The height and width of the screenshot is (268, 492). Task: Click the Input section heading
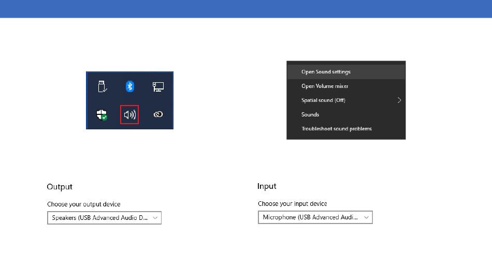pos(267,186)
